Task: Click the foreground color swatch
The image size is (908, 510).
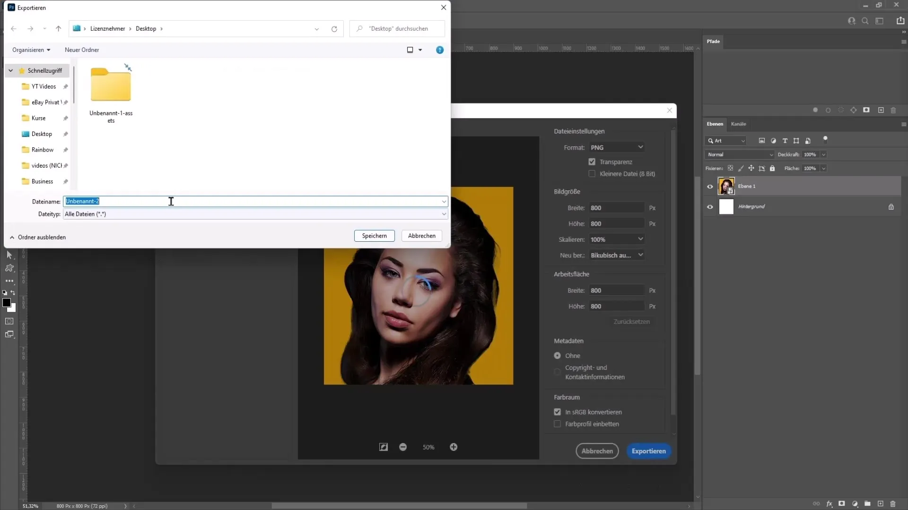Action: 7,303
